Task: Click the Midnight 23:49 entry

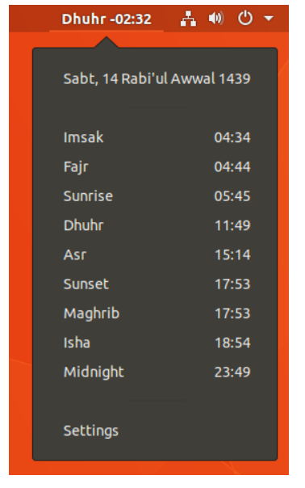Action: 155,372
